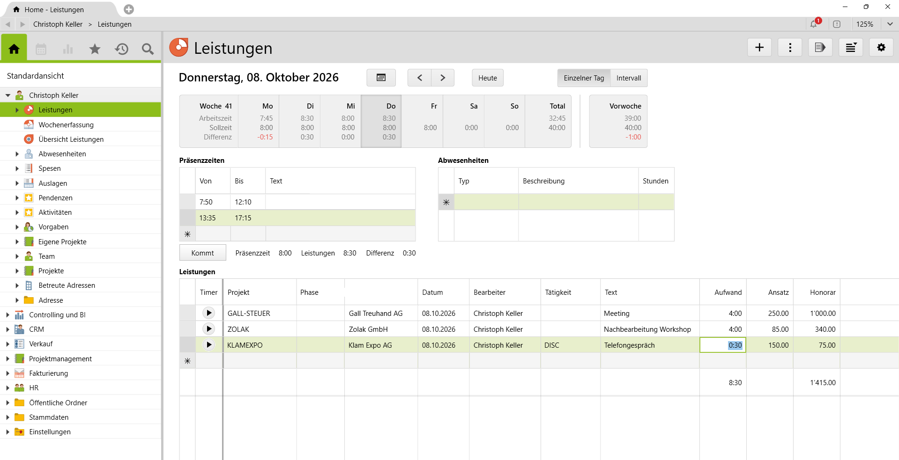This screenshot has width=899, height=460.
Task: Expand the Abwesenheiten tree item
Action: click(17, 154)
